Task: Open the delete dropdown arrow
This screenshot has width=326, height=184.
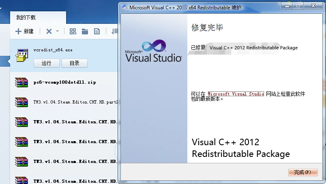Action: 58,31
